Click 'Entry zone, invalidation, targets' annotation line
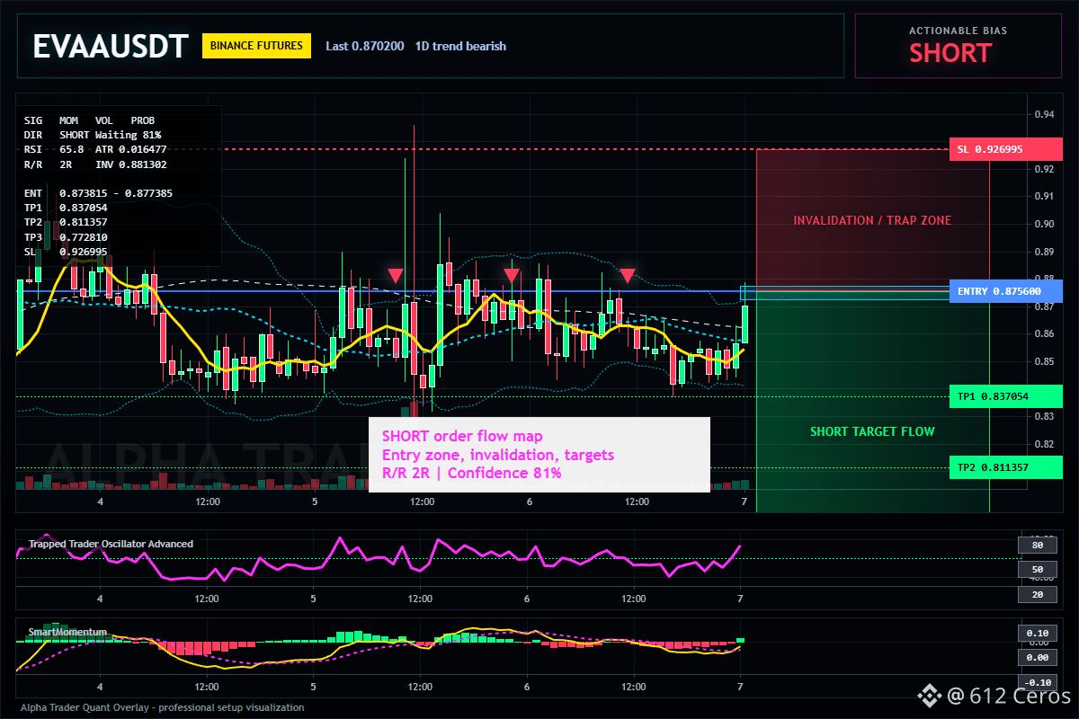Viewport: 1079px width, 719px height. [498, 455]
